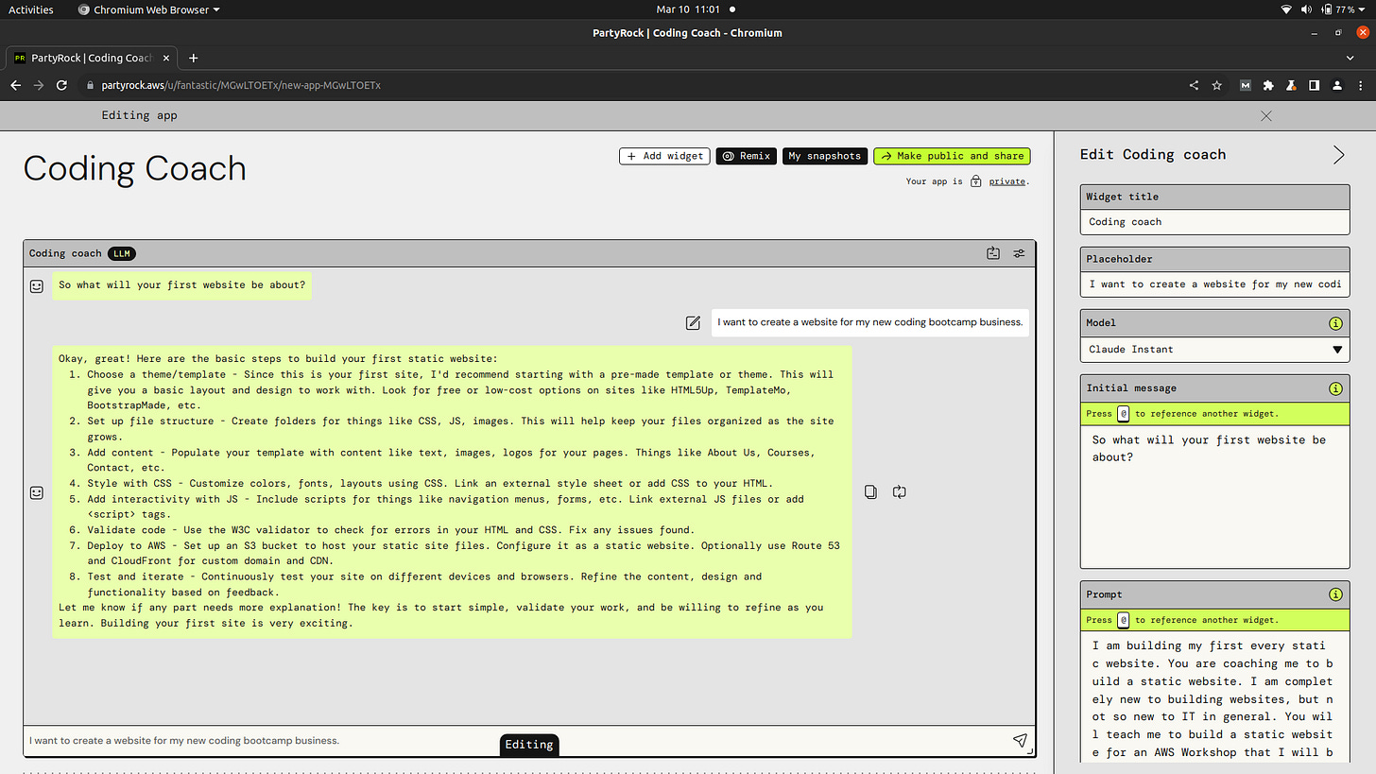1376x774 pixels.
Task: Open the Chromium three-dot menu
Action: coord(1361,85)
